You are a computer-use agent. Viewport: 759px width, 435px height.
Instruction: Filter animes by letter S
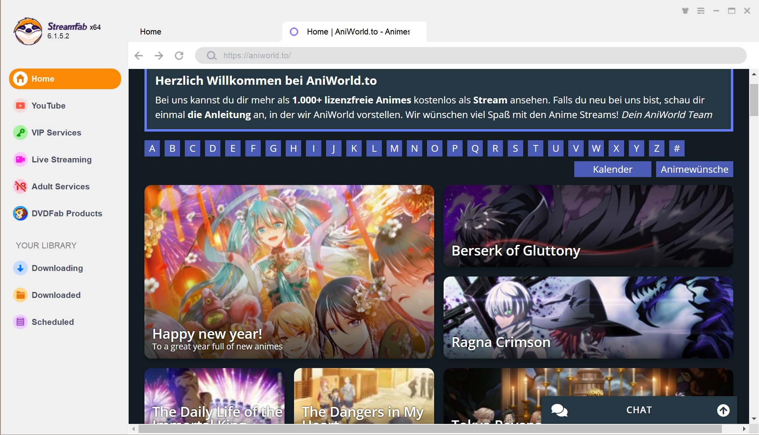pos(516,149)
